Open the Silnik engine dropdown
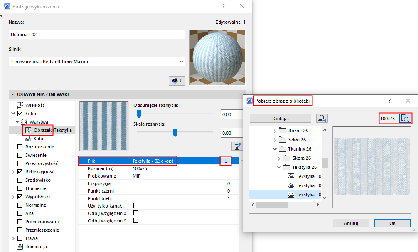Image resolution: width=418 pixels, height=252 pixels. click(x=97, y=61)
